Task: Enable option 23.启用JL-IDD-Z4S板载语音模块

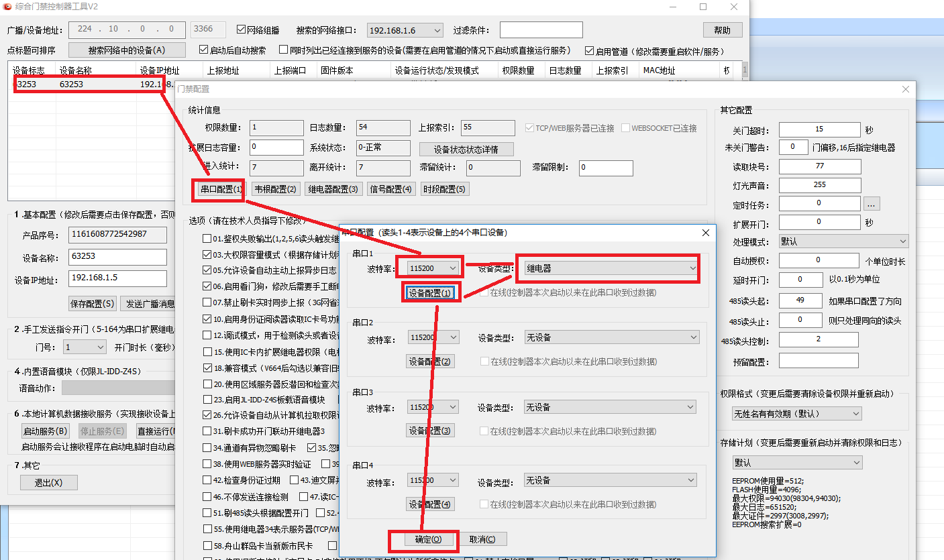Action: 207,400
